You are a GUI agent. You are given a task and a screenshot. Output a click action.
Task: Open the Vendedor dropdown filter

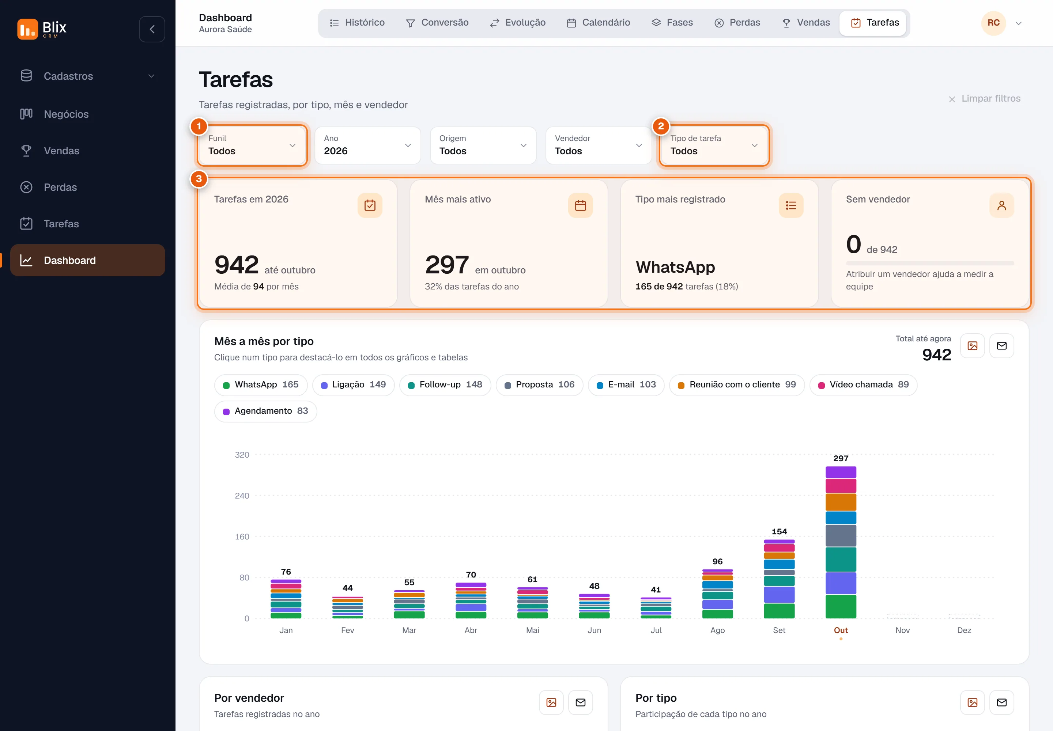click(599, 145)
